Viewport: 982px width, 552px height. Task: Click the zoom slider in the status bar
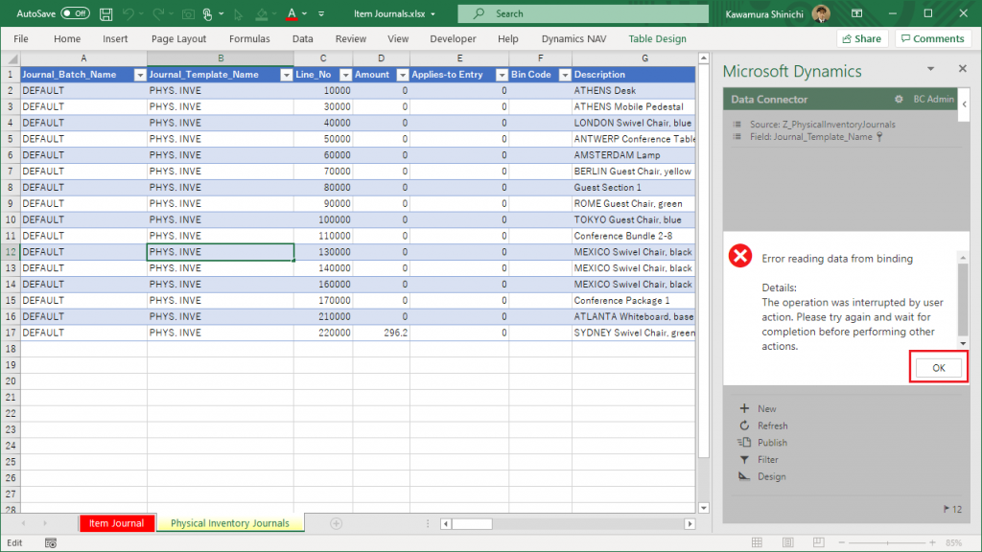pos(887,542)
